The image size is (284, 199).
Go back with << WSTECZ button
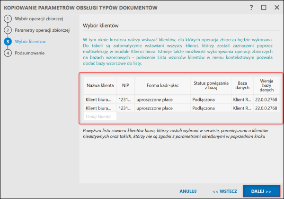pyautogui.click(x=225, y=191)
